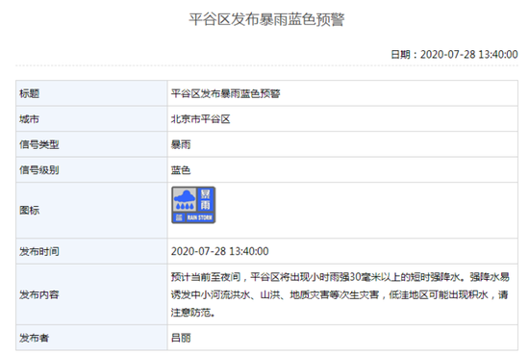529x355 pixels.
Task: Click the page heading 平谷区发布暴雨蓝色预警
Action: click(x=266, y=19)
